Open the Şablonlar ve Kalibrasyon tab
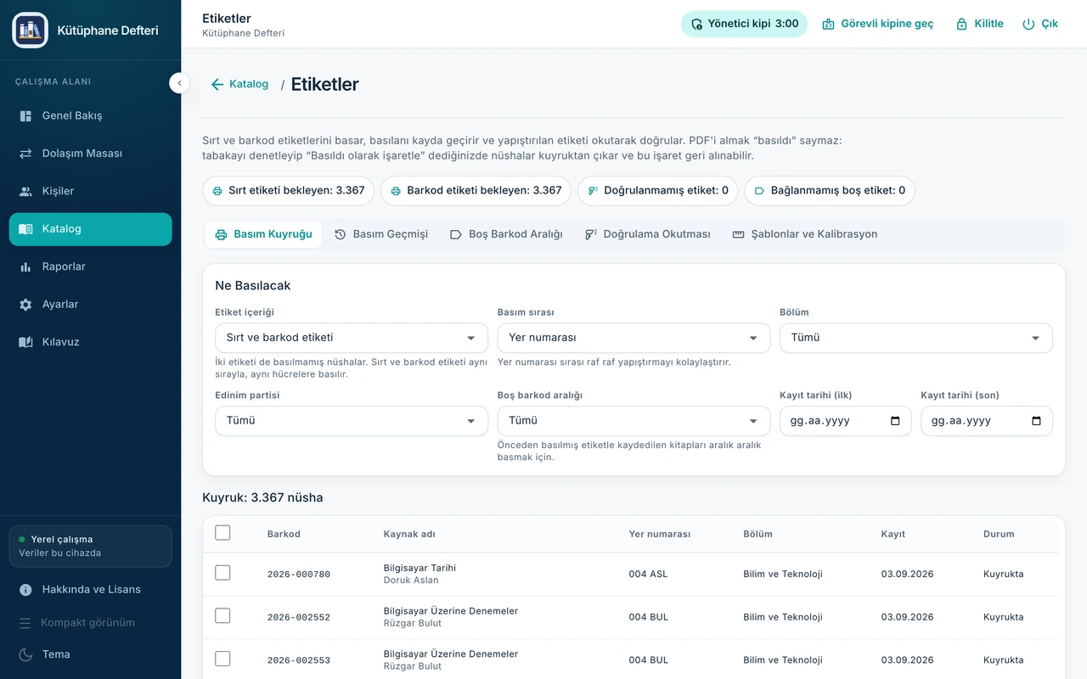1087x679 pixels. tap(805, 234)
